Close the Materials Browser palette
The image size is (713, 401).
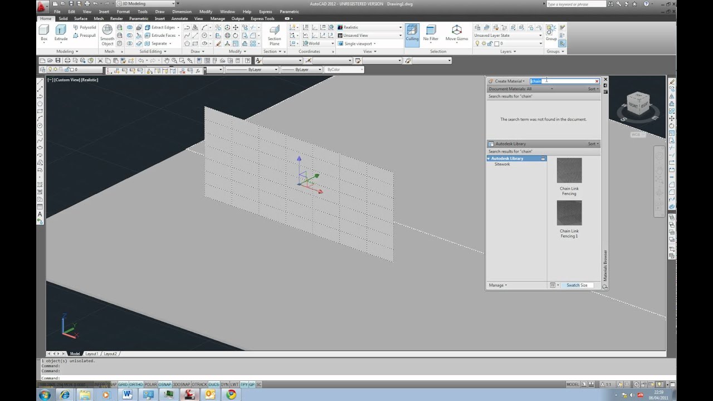point(605,80)
